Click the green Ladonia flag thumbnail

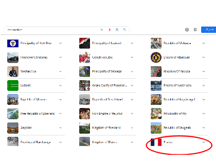13,85
